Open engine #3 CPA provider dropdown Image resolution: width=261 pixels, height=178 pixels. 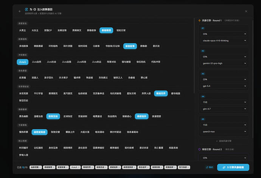(224, 80)
